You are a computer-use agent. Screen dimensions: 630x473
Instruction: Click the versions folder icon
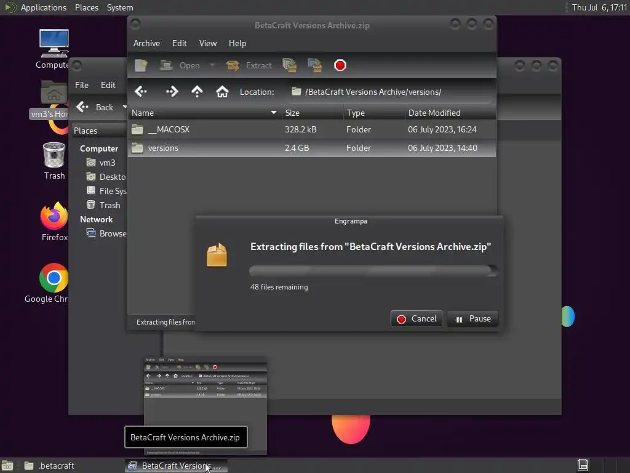137,148
